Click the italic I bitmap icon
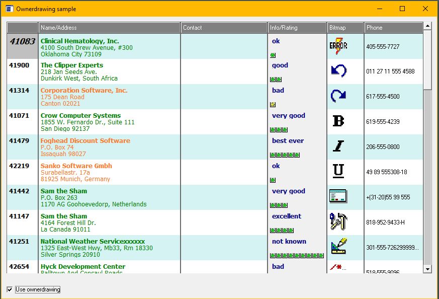Image resolution: width=439 pixels, height=299 pixels. tap(338, 146)
